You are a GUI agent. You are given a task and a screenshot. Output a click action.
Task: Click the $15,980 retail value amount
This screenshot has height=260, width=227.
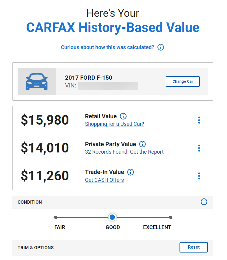pyautogui.click(x=45, y=120)
